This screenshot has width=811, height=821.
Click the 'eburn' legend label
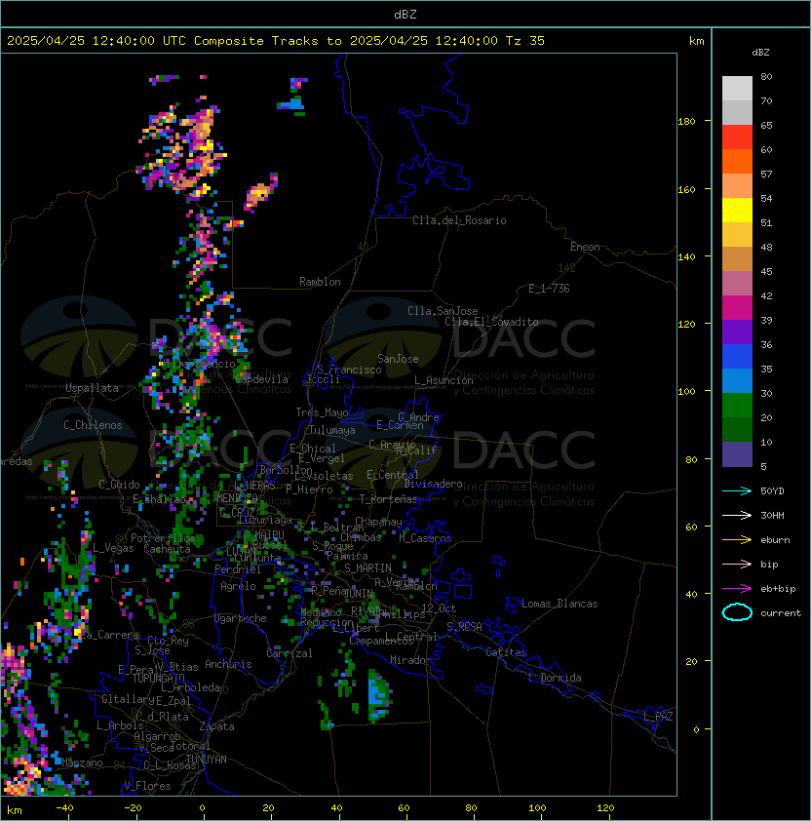775,540
